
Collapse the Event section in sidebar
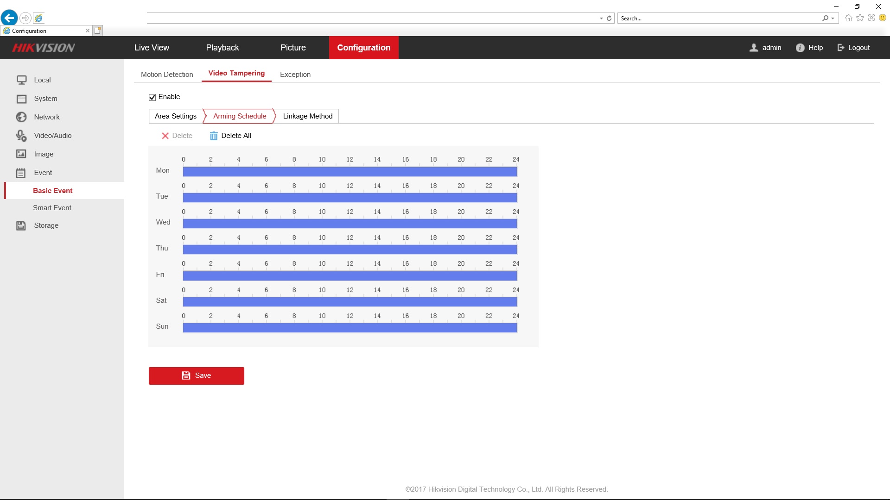43,173
